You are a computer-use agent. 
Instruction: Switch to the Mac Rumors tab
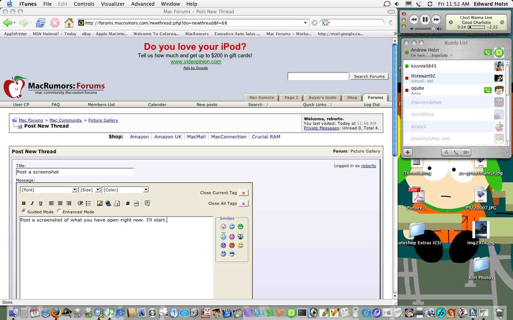click(x=261, y=97)
